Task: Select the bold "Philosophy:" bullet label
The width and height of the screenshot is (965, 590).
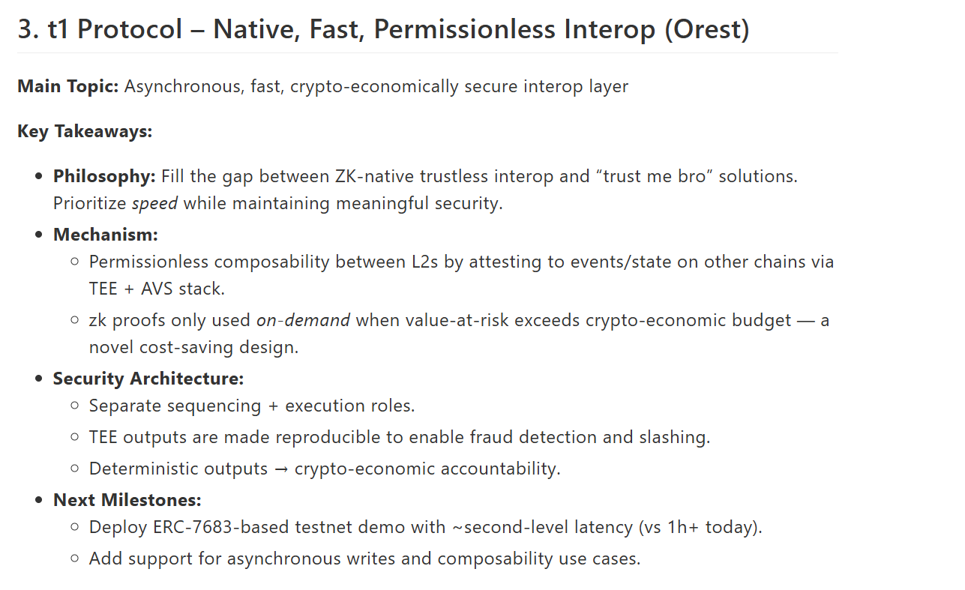Action: [x=104, y=177]
